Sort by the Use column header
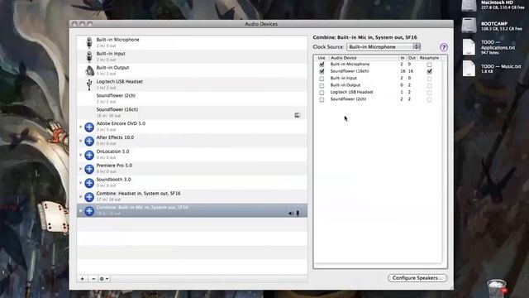The image size is (529, 298). click(322, 58)
